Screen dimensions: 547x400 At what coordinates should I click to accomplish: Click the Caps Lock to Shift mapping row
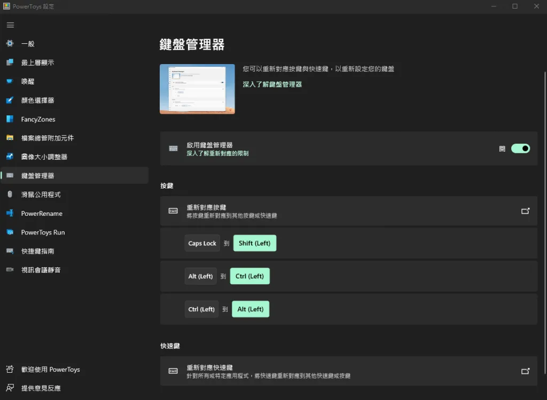[x=348, y=244]
